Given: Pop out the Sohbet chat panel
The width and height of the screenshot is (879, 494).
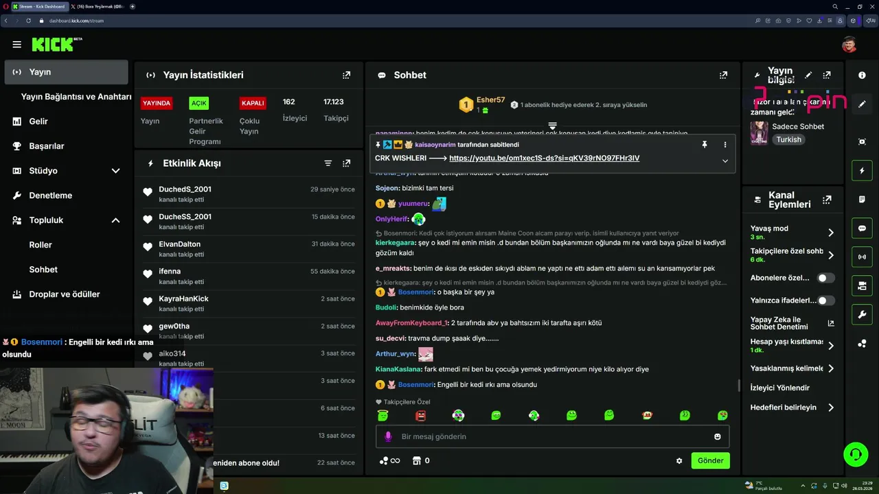Looking at the screenshot, I should pyautogui.click(x=723, y=75).
